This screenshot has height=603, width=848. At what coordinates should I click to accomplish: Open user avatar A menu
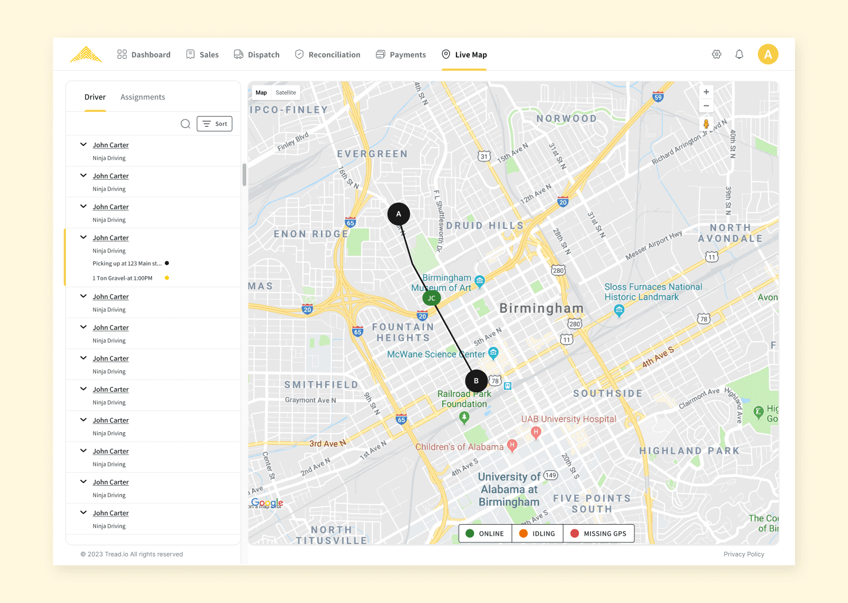768,54
